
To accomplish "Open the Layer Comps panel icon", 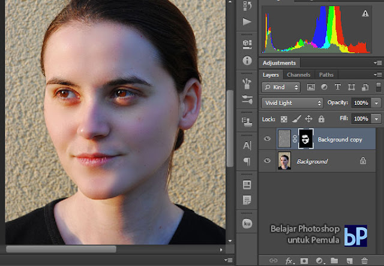I will pyautogui.click(x=247, y=185).
